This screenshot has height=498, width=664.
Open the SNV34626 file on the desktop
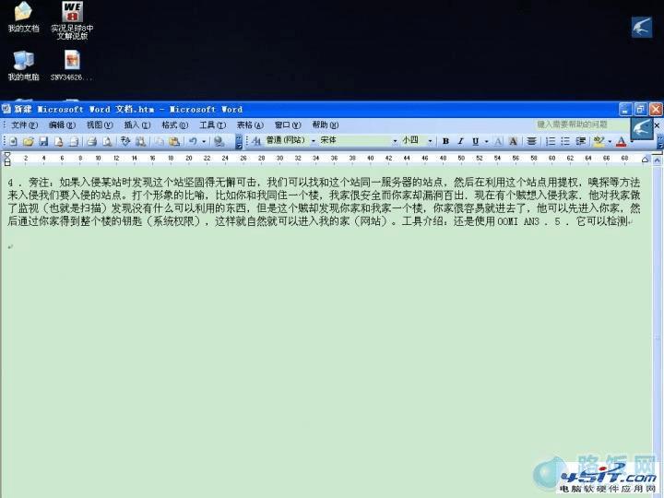tap(72, 65)
